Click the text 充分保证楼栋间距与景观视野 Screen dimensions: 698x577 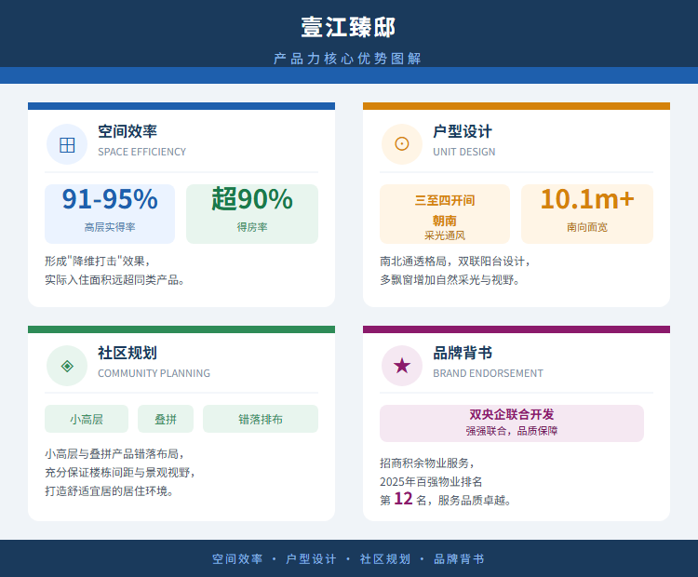click(x=118, y=473)
